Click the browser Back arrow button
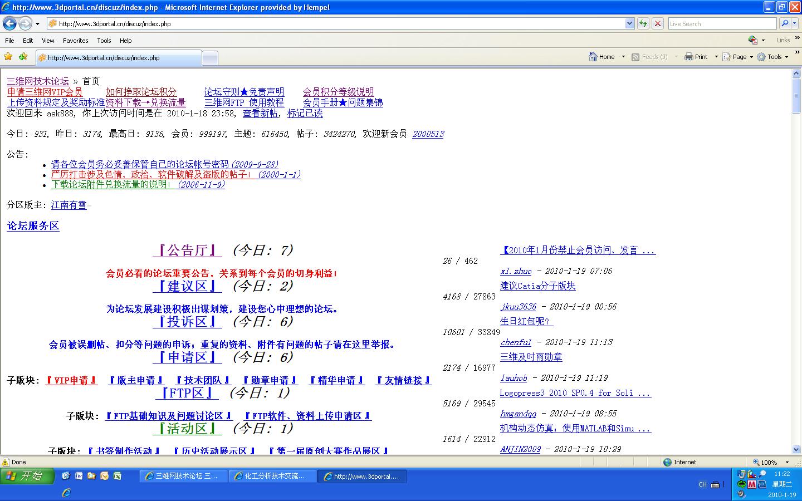 pos(9,23)
